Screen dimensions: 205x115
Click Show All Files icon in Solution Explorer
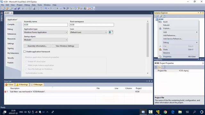click(x=160, y=16)
